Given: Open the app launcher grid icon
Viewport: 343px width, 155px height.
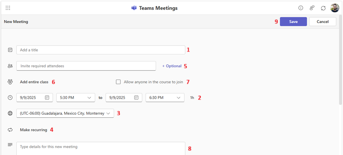Looking at the screenshot, I should (8, 8).
